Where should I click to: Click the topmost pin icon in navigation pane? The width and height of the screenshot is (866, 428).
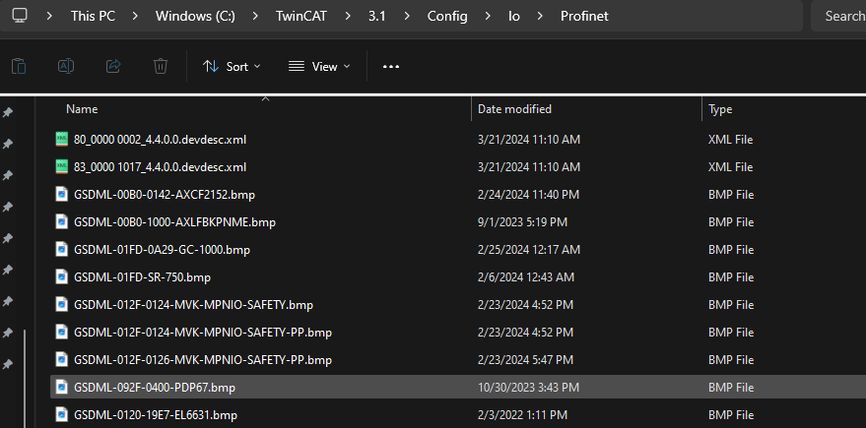[x=8, y=112]
